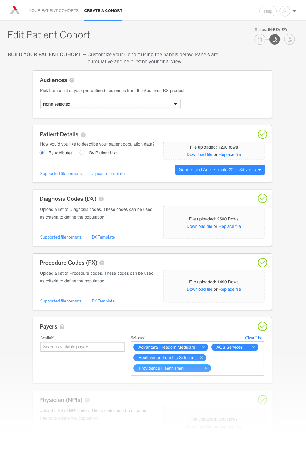Go to Your Patient Cohorts tab
The width and height of the screenshot is (306, 467).
(54, 10)
